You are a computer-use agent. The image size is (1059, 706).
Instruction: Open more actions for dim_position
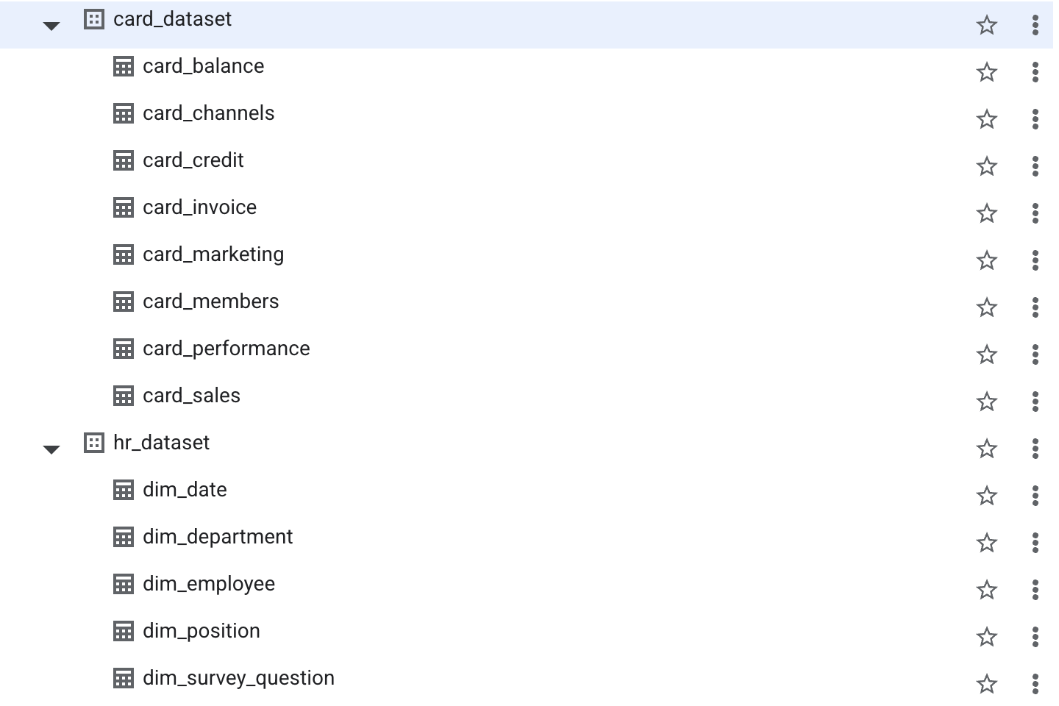coord(1035,637)
